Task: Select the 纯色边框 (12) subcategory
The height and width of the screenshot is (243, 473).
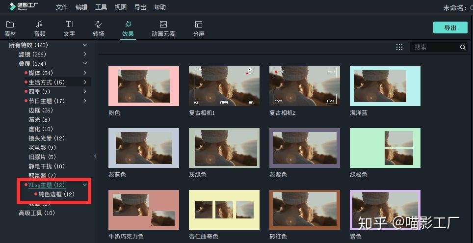Action: pyautogui.click(x=56, y=194)
